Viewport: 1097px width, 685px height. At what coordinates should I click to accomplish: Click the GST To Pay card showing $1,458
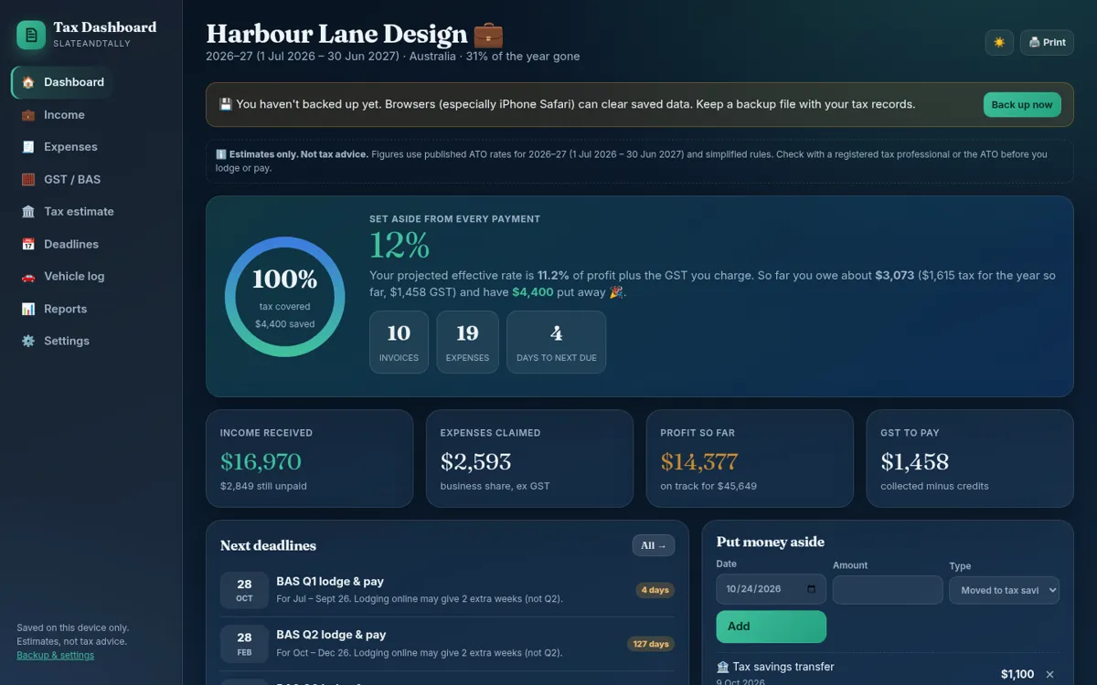pyautogui.click(x=970, y=458)
